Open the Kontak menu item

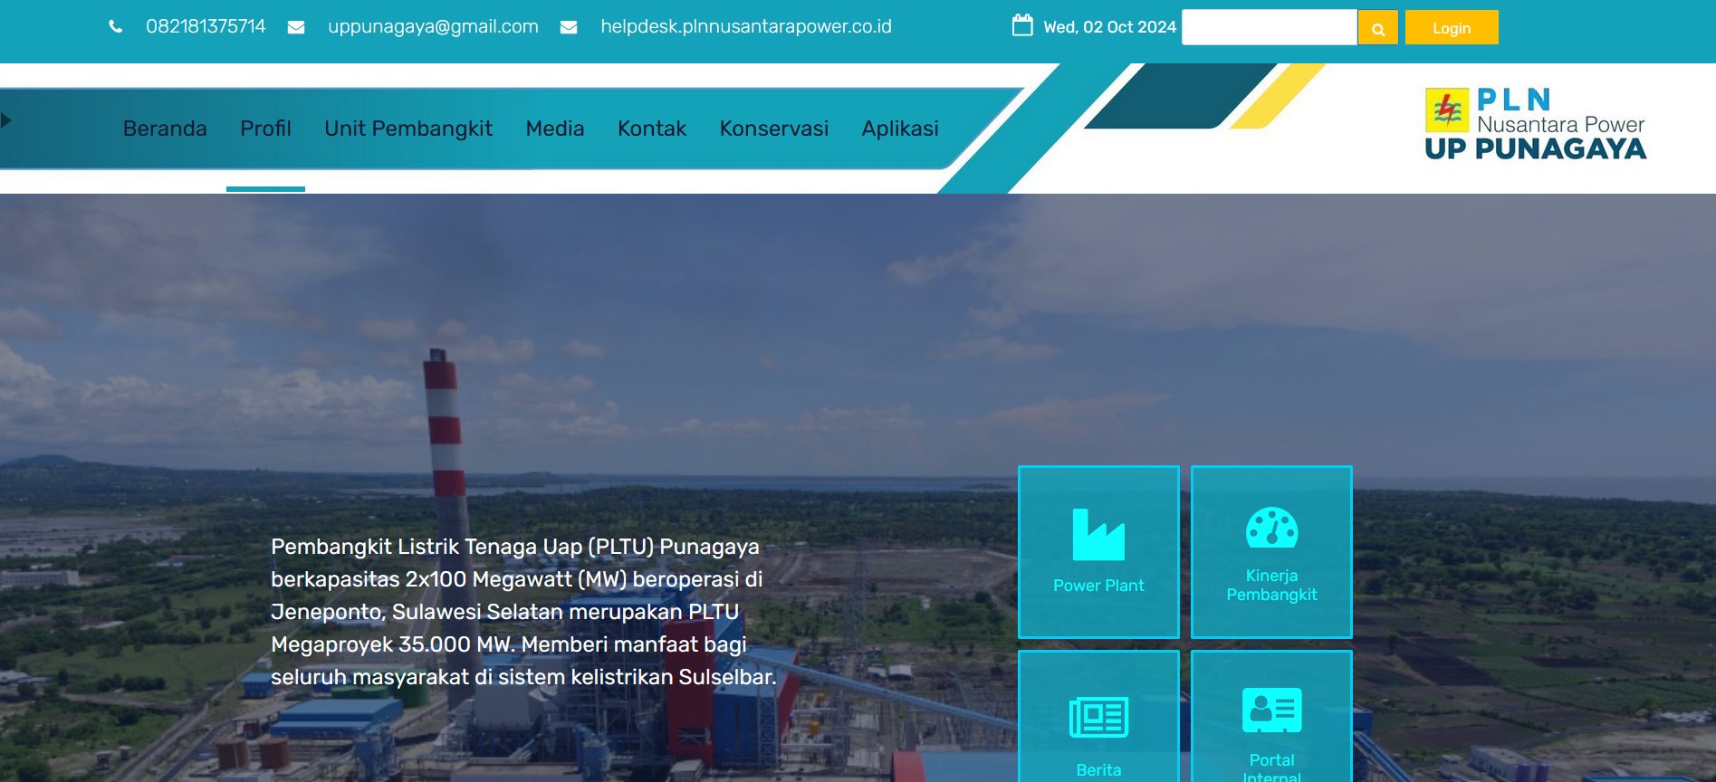point(652,129)
